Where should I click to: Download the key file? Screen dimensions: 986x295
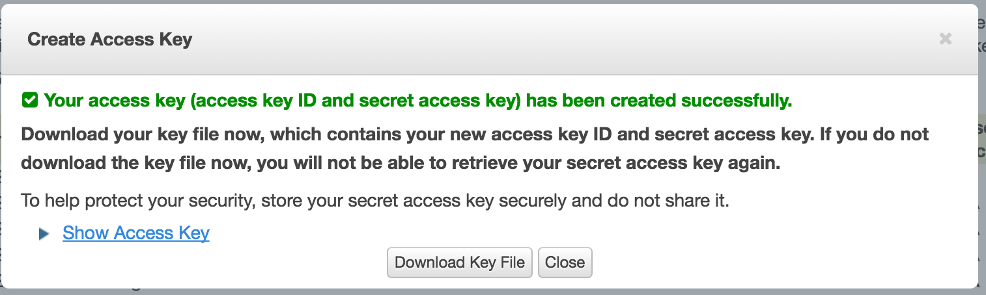point(460,263)
